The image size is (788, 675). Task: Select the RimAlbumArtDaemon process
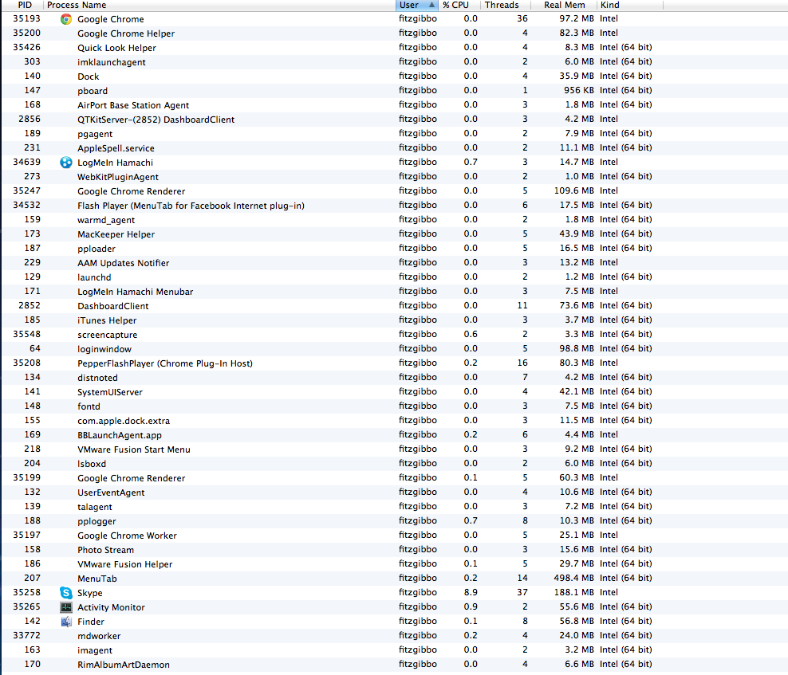pyautogui.click(x=394, y=665)
